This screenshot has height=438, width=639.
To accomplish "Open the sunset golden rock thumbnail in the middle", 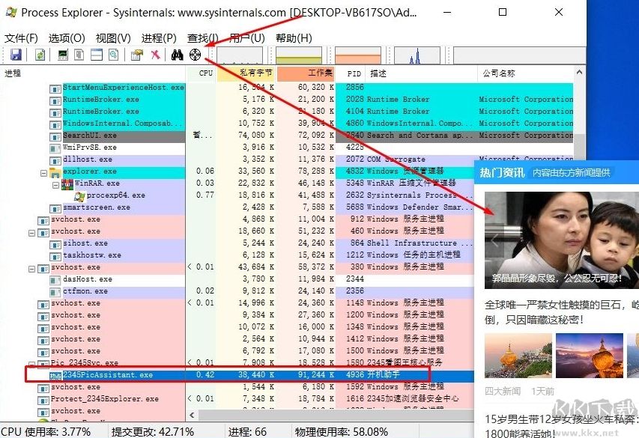I will pos(590,356).
